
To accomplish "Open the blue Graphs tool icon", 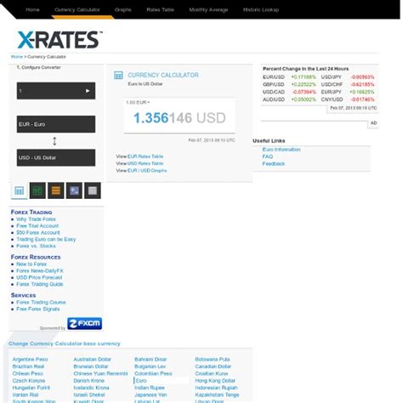I will [x=74, y=190].
